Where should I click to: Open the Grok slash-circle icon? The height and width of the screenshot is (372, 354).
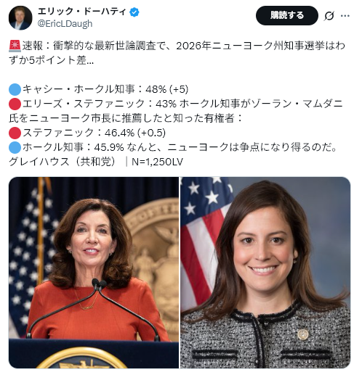(x=329, y=16)
